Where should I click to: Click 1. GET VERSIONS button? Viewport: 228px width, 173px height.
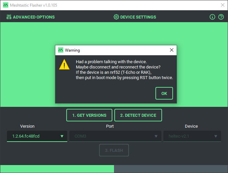click(x=89, y=115)
